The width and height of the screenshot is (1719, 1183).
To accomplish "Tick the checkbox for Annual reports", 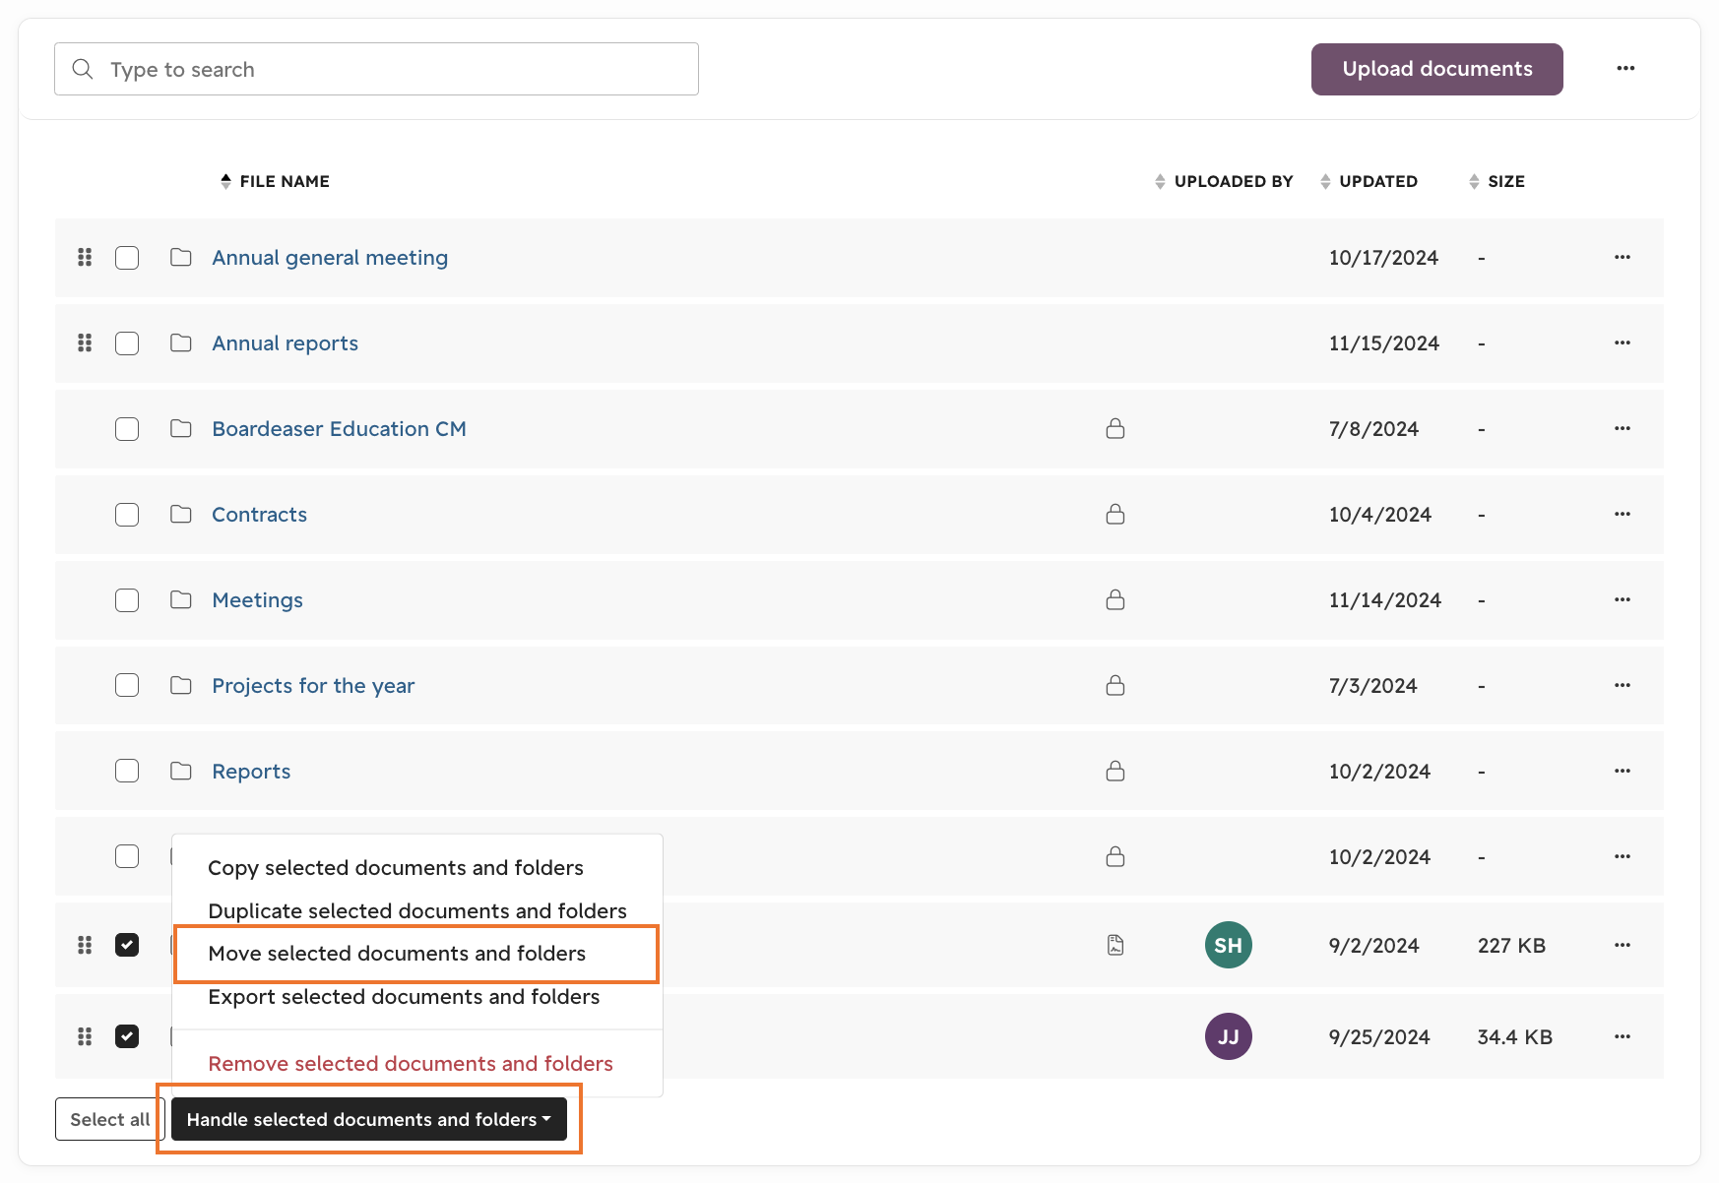I will click(127, 343).
